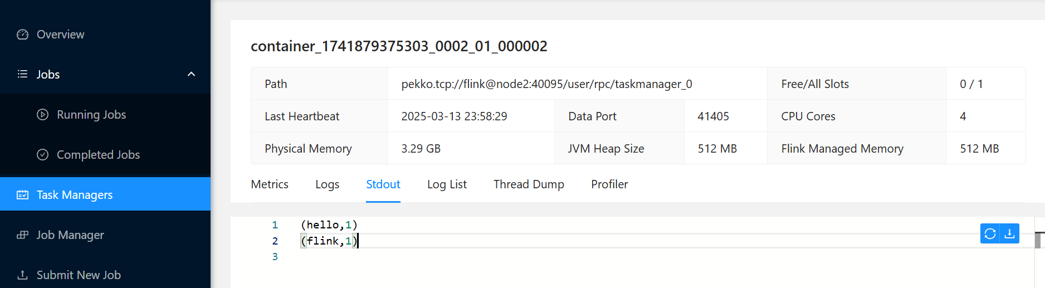Click the Task Managers schedule icon

(22, 195)
